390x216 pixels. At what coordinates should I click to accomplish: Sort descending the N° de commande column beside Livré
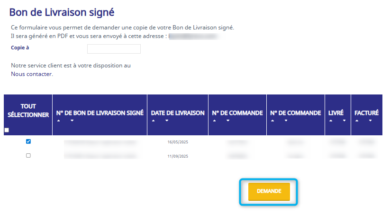tap(286, 121)
